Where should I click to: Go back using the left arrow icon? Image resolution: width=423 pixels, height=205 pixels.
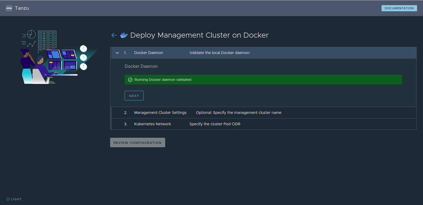pyautogui.click(x=114, y=35)
